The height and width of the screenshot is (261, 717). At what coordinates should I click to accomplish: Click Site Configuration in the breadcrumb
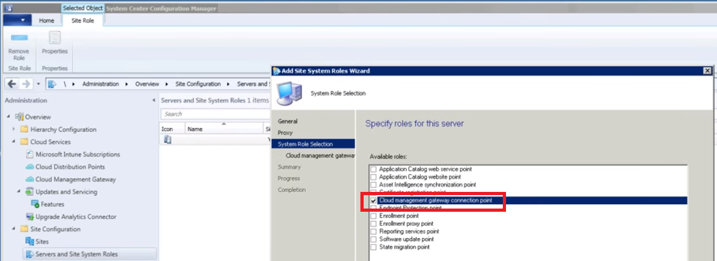[x=198, y=84]
